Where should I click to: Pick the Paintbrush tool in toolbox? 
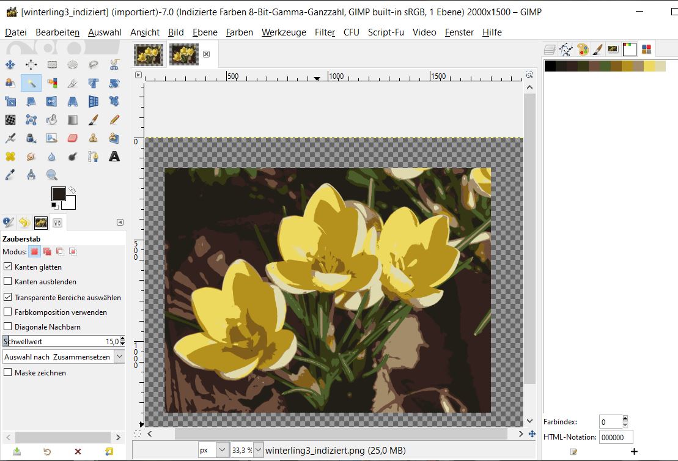tap(94, 120)
